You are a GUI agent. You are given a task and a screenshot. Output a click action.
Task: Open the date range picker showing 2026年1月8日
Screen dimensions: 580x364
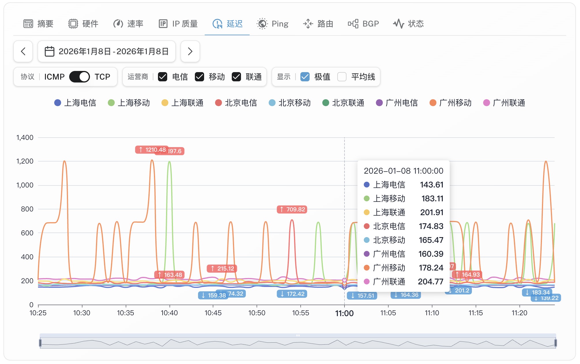pyautogui.click(x=107, y=52)
